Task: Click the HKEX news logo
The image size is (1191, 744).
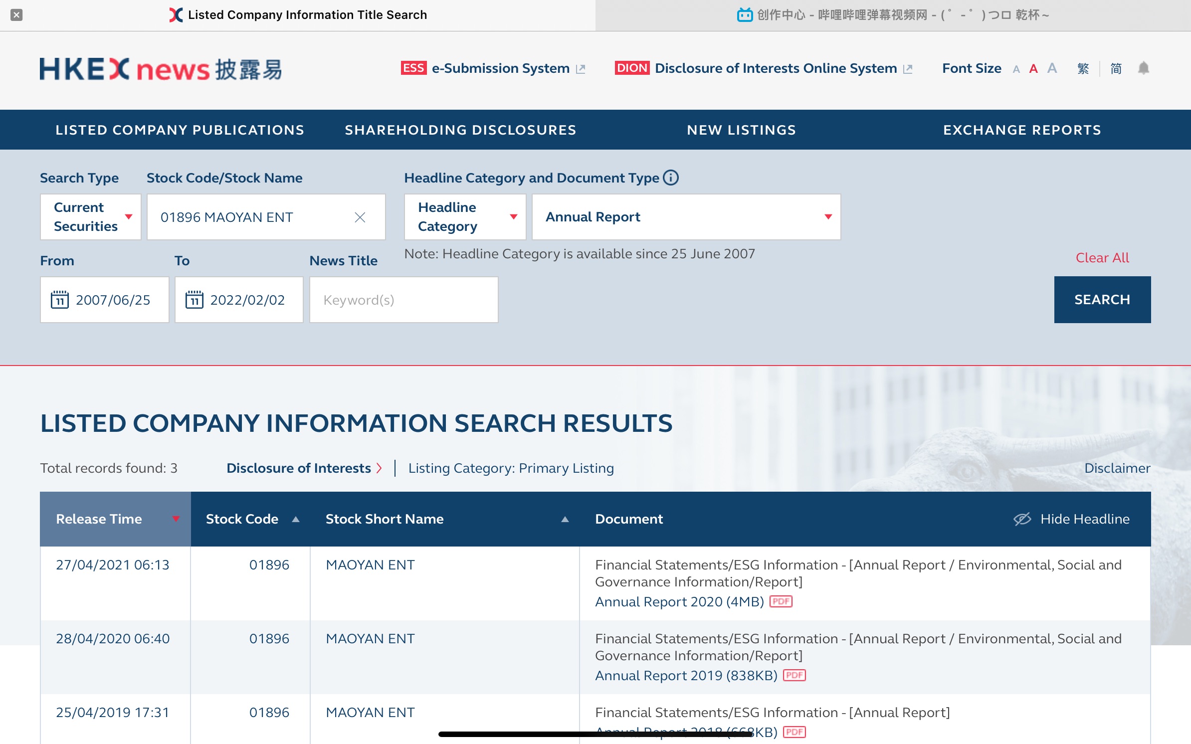Action: (161, 69)
